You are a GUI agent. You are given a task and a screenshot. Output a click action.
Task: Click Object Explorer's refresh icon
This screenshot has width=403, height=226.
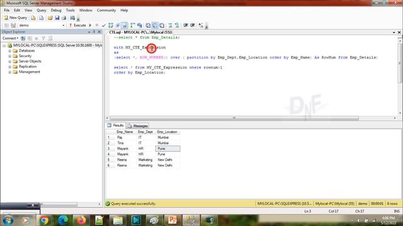pyautogui.click(x=50, y=38)
